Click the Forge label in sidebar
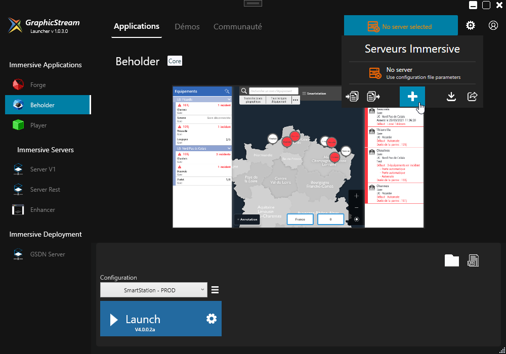 coord(38,85)
